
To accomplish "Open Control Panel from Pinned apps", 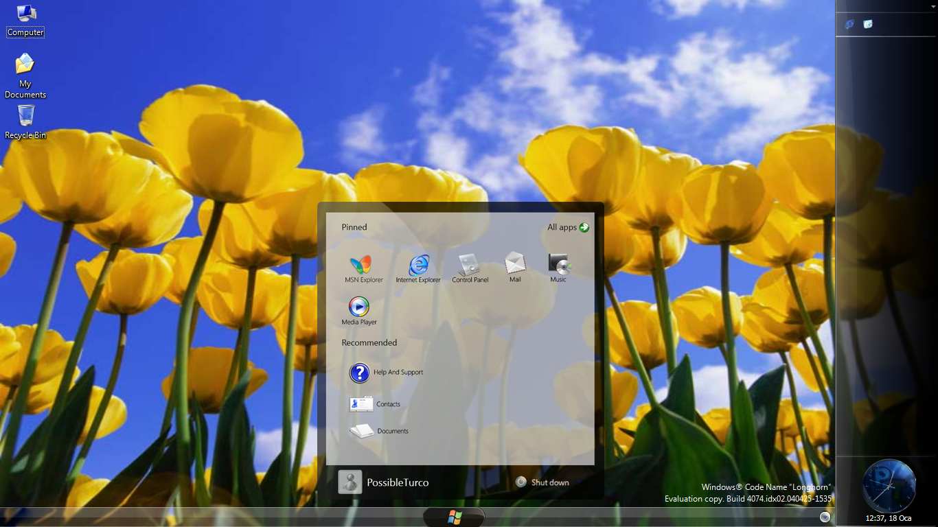I will click(470, 269).
